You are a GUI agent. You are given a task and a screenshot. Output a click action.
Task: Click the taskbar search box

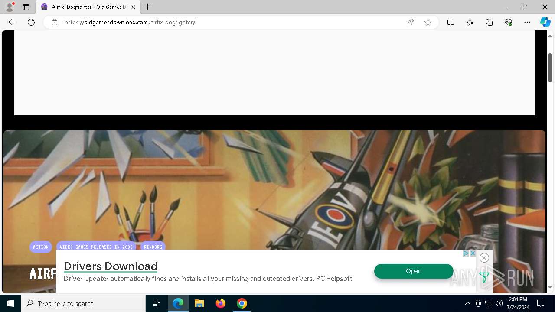(83, 303)
